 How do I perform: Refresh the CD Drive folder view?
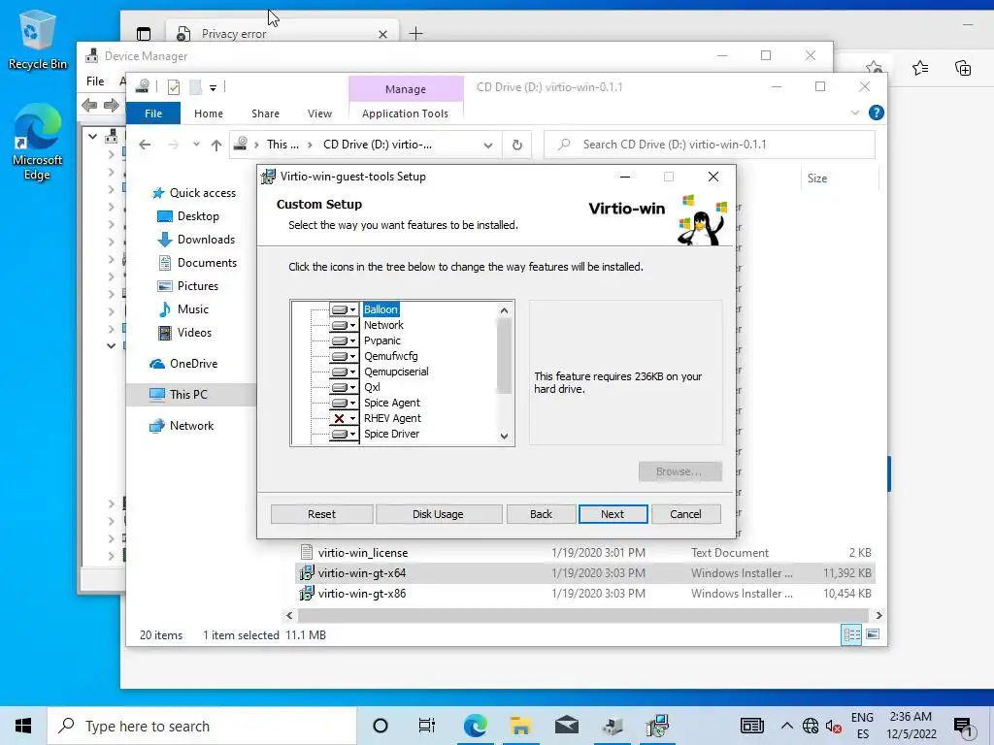point(517,146)
